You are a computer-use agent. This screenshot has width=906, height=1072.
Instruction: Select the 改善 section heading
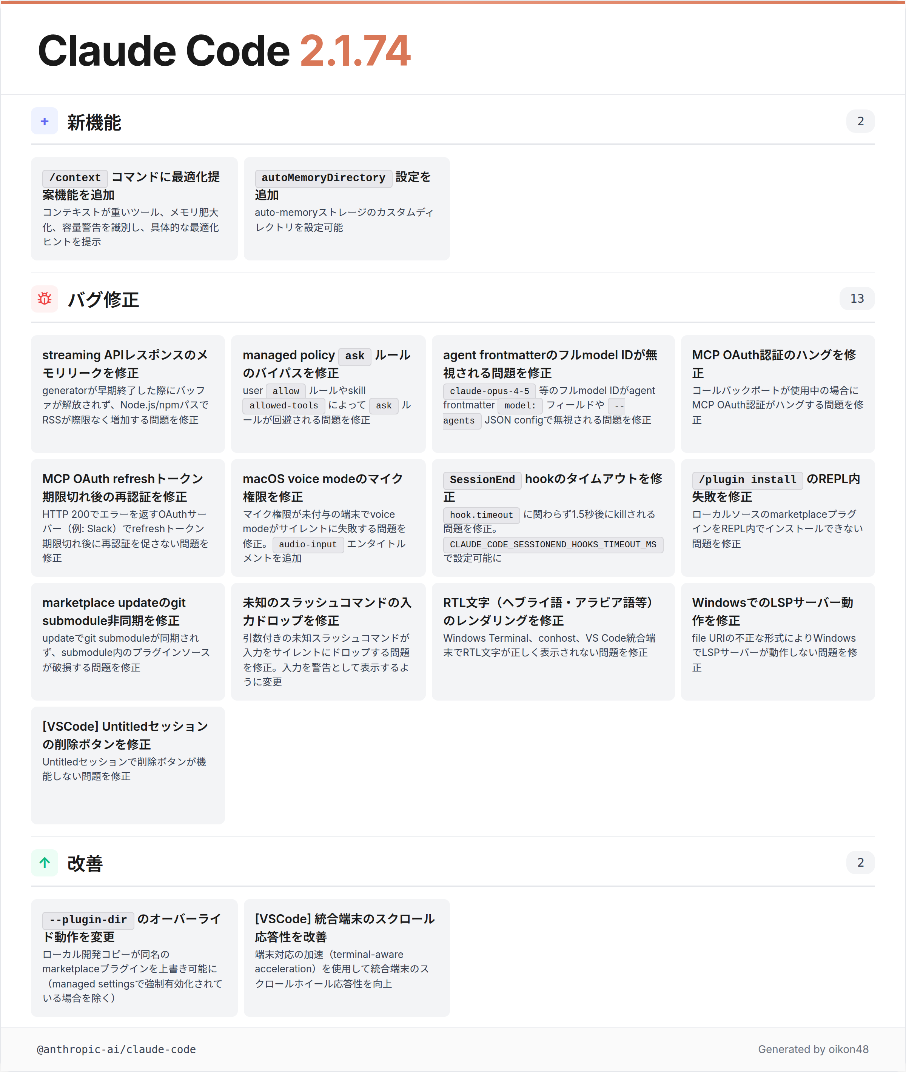pos(85,864)
